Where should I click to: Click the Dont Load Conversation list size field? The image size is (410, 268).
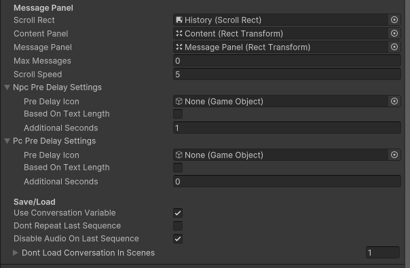(x=383, y=252)
